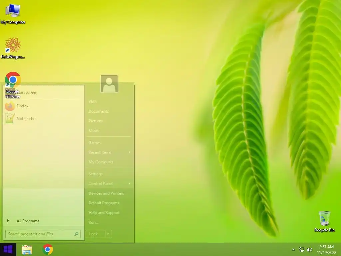Click the Lock button
341x256 pixels.
pos(95,234)
